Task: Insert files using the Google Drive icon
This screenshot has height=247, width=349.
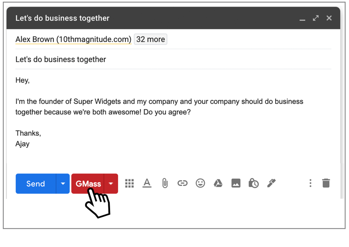Action: click(218, 183)
